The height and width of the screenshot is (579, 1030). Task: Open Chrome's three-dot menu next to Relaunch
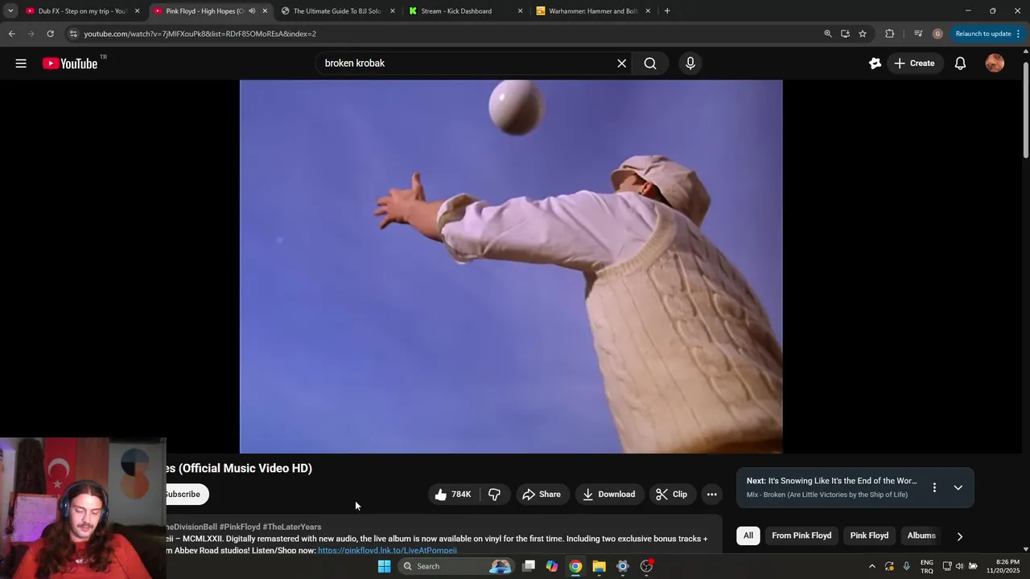(1019, 34)
